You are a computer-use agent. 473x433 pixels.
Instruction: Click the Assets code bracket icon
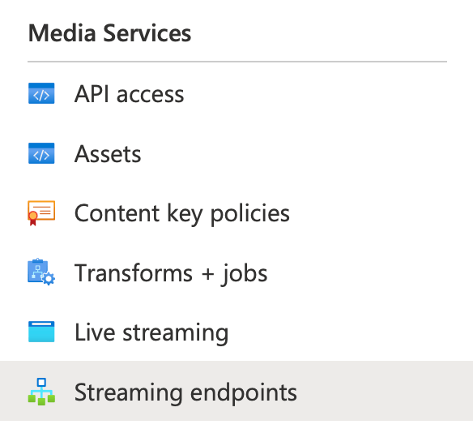click(x=41, y=153)
